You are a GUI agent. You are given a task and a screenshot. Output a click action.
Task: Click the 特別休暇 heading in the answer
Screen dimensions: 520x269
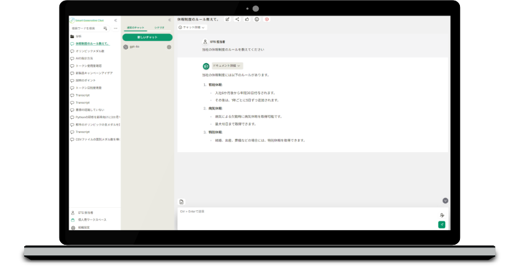point(215,132)
